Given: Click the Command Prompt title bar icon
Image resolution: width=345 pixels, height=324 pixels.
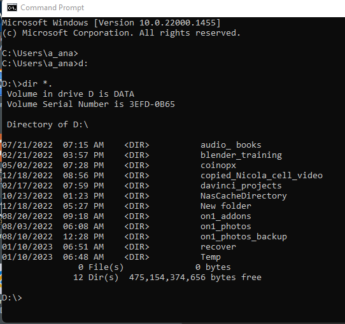Looking at the screenshot, I should click(12, 8).
